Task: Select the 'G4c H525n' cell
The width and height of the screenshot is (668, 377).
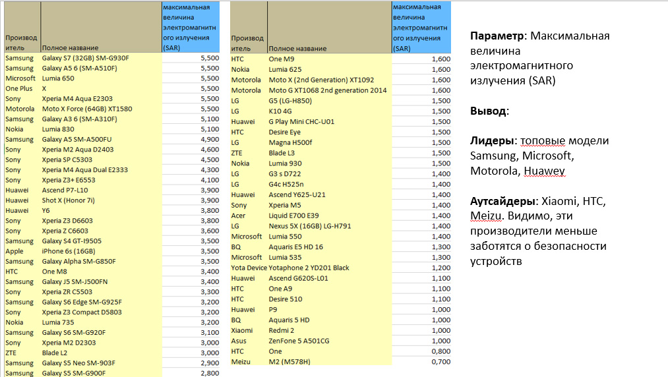Action: (x=330, y=185)
